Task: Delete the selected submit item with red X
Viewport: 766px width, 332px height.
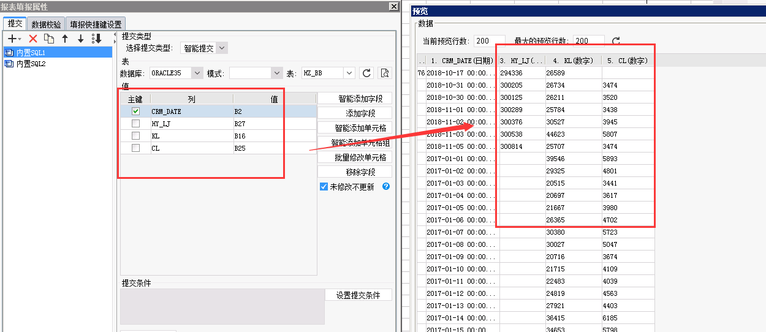Action: pyautogui.click(x=33, y=39)
